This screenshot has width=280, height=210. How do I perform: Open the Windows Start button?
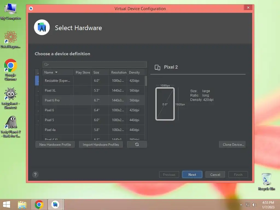(7, 205)
